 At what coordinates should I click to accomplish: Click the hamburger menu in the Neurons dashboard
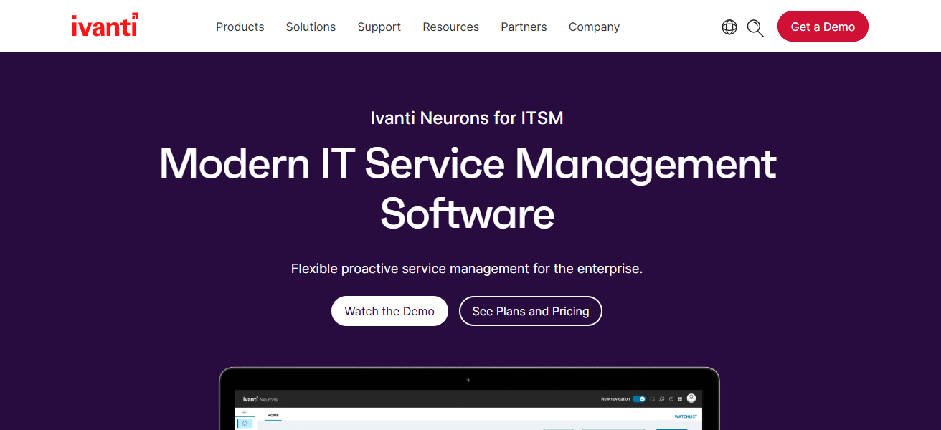coord(244,412)
